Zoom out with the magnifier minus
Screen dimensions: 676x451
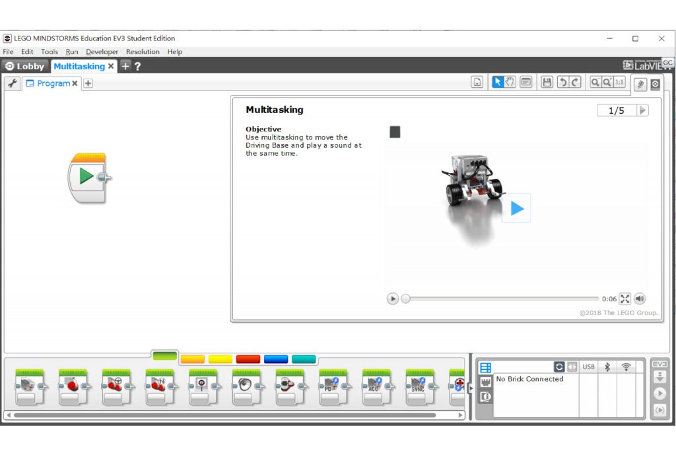(x=595, y=82)
